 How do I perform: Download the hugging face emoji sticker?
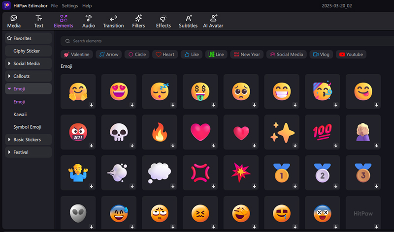click(x=92, y=105)
